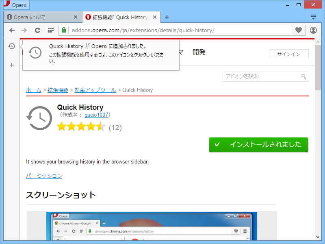325x244 pixels.
Task: Open the tab tiles view icon
Action: click(x=50, y=30)
